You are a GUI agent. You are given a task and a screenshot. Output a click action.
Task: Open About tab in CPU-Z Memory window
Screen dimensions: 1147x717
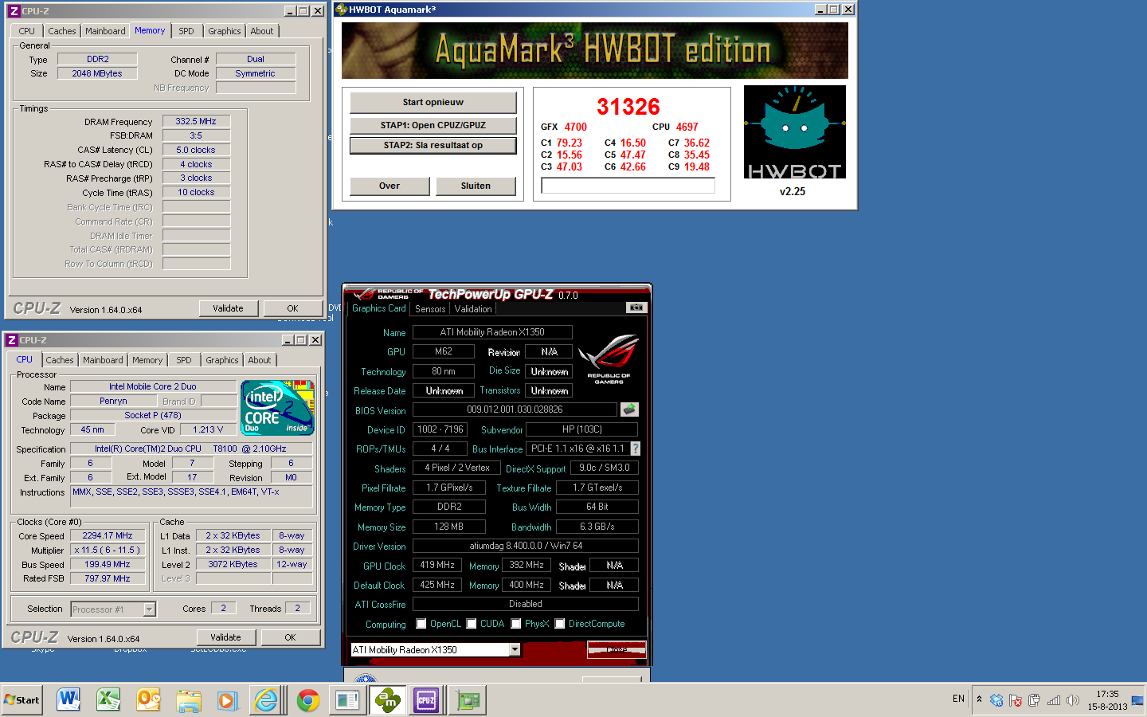pos(262,31)
